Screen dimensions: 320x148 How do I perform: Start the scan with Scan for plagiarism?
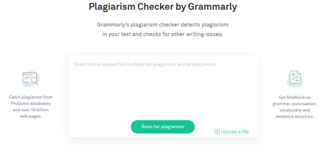tap(162, 127)
